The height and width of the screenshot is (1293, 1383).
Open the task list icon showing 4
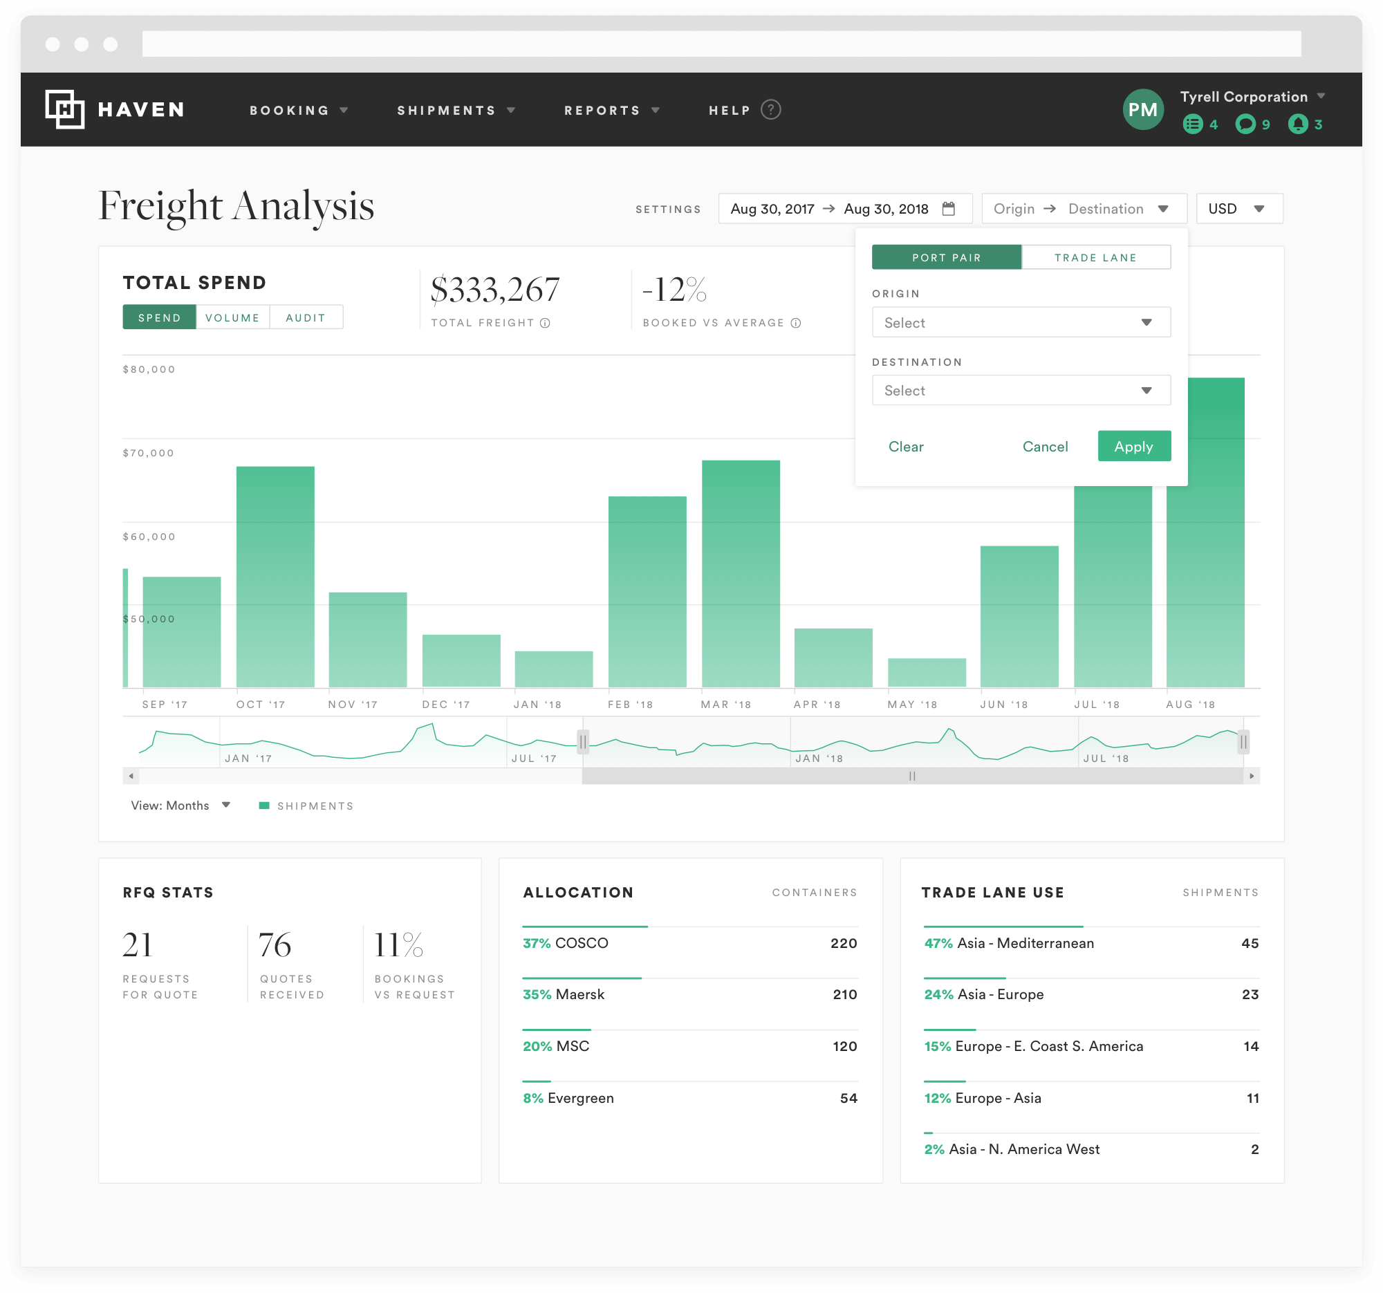(x=1193, y=124)
